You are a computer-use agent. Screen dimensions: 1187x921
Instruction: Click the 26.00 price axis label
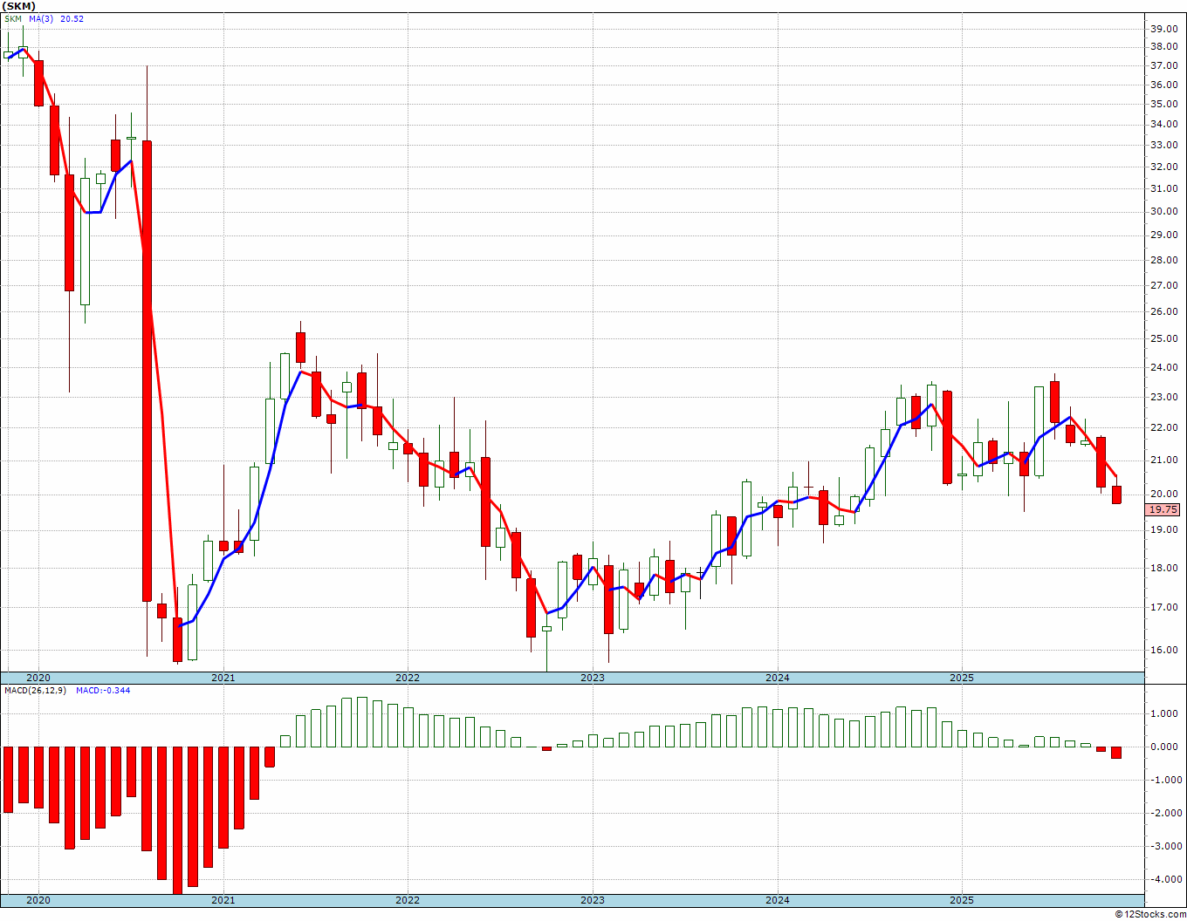coord(1163,311)
